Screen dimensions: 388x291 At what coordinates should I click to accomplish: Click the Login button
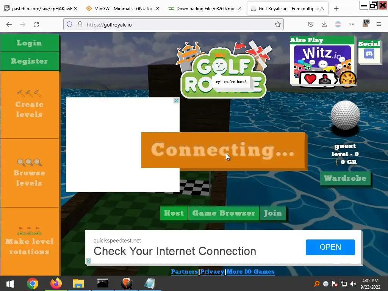pos(30,43)
